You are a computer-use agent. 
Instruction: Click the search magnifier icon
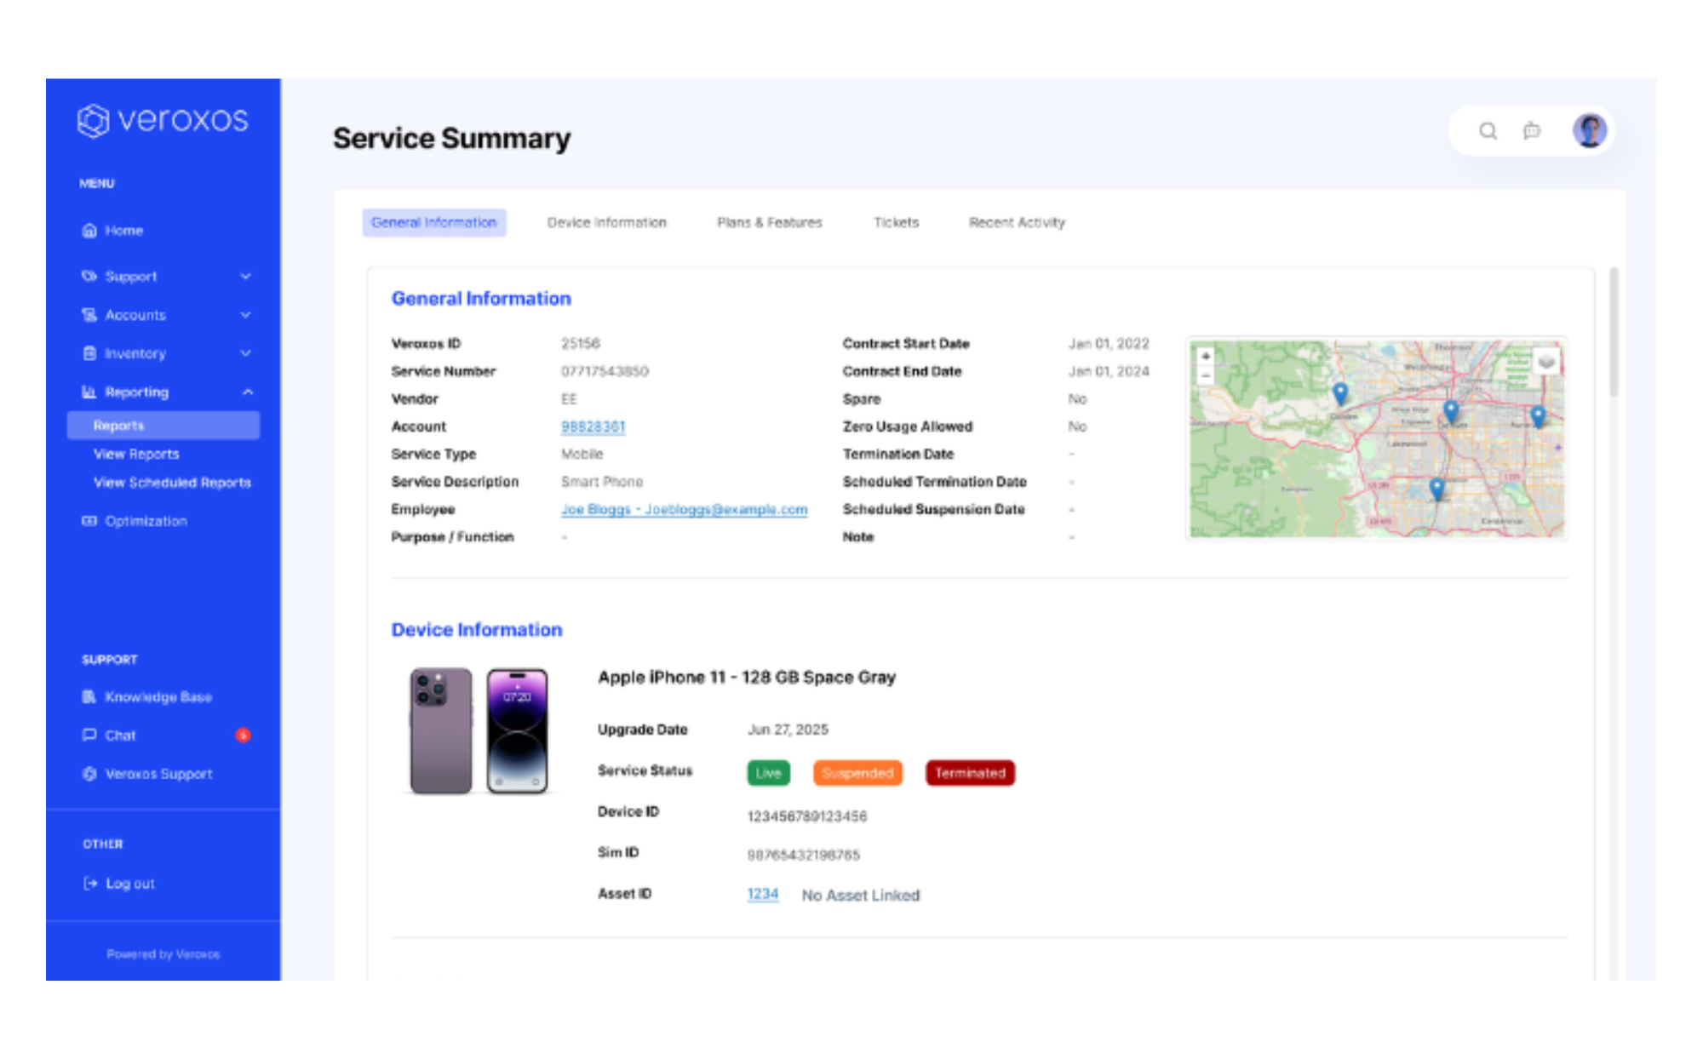pos(1488,131)
